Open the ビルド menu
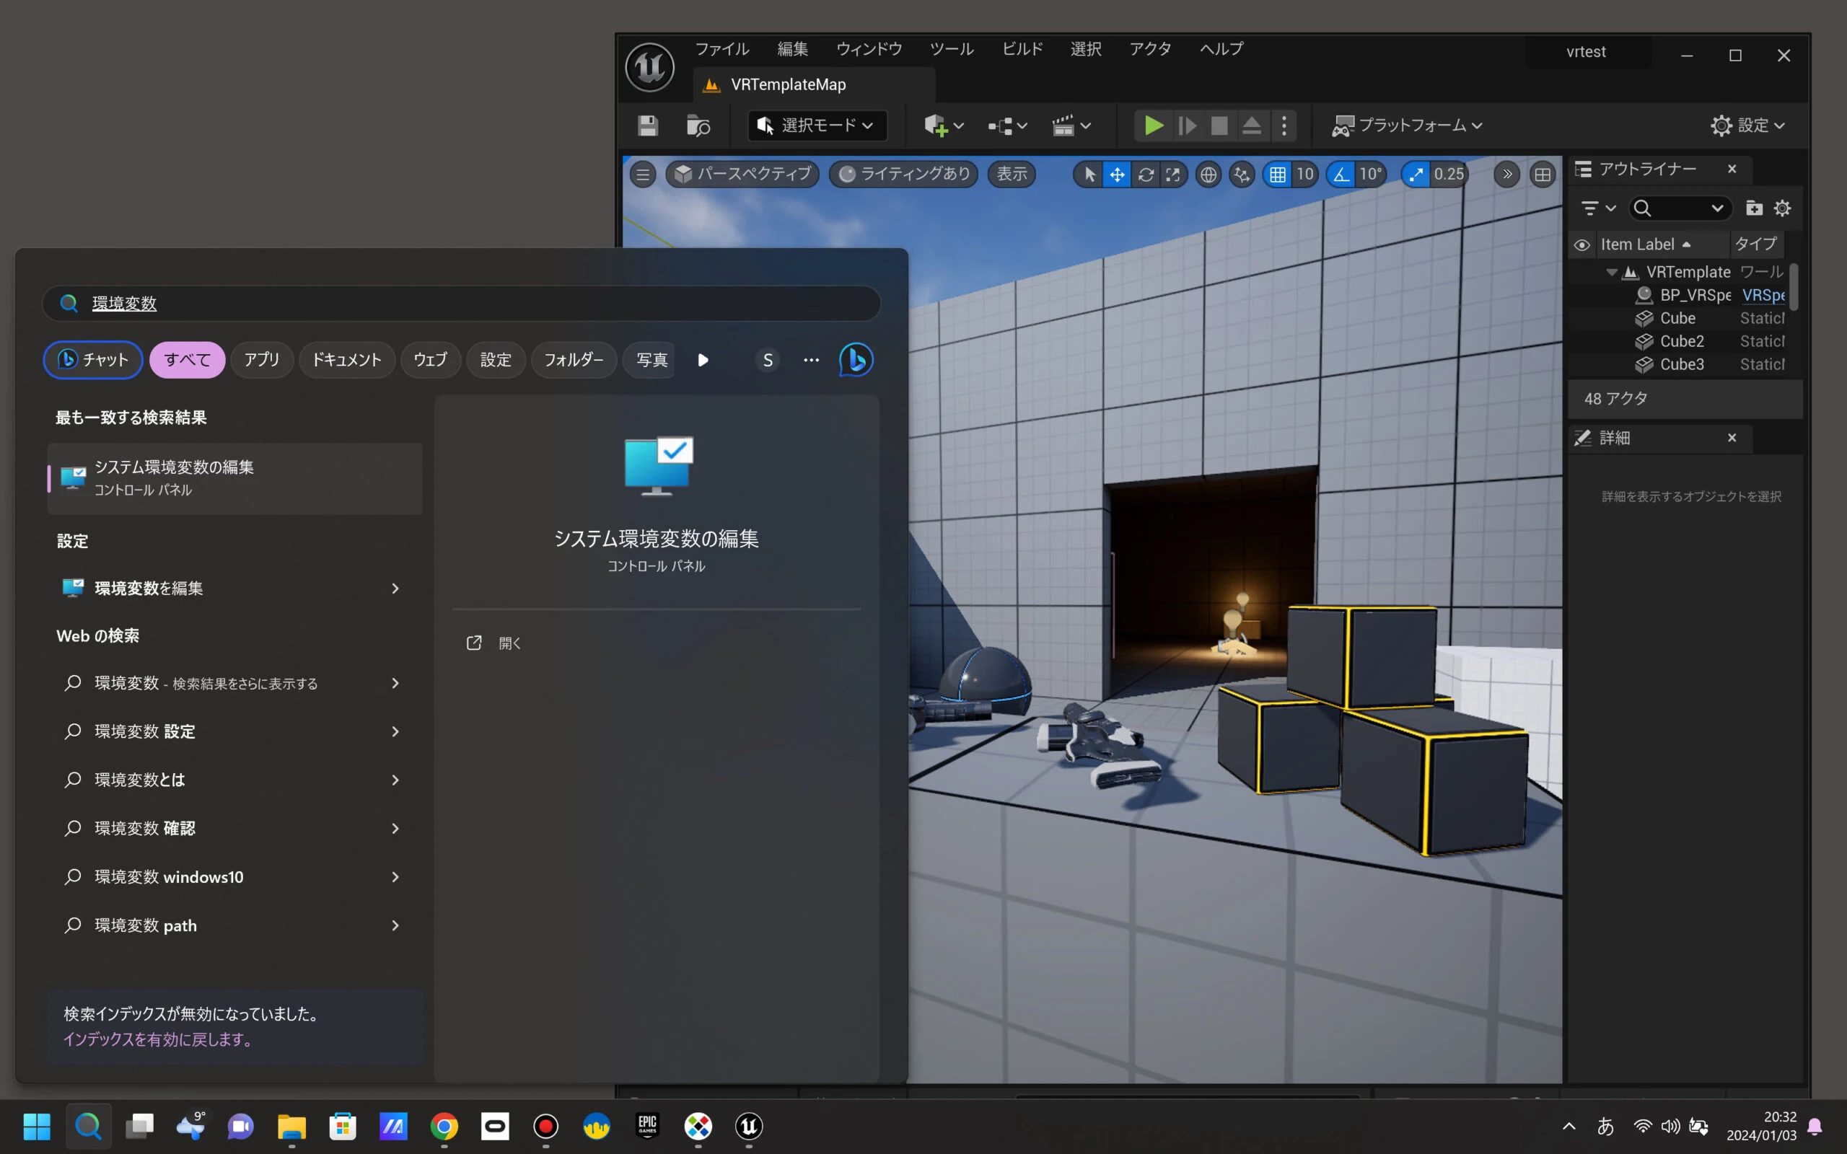1847x1154 pixels. (x=1022, y=49)
